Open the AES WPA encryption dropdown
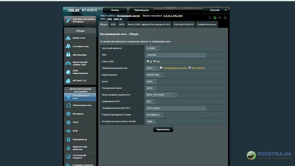This screenshot has width=295, height=166. click(x=150, y=102)
